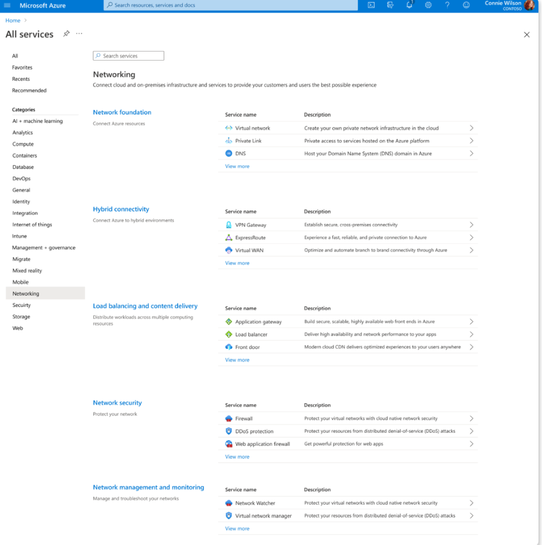Open the directory and subscription filter icon
Screen dimensions: 542x545
click(390, 5)
